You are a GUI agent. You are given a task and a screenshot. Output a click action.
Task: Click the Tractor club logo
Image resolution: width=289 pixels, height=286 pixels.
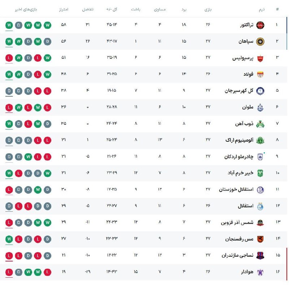click(x=260, y=25)
